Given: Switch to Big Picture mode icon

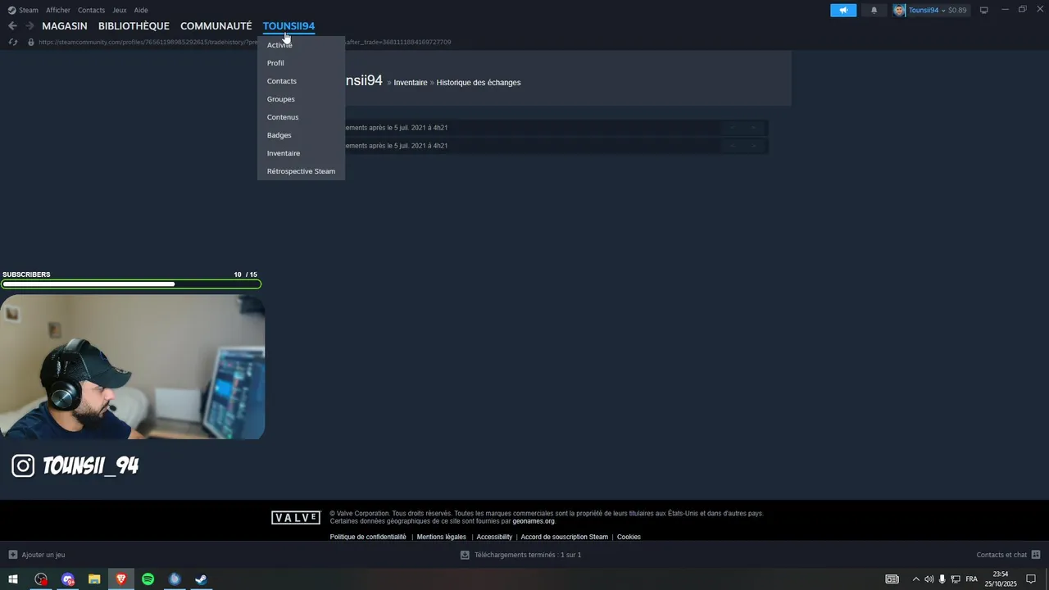Looking at the screenshot, I should [984, 10].
